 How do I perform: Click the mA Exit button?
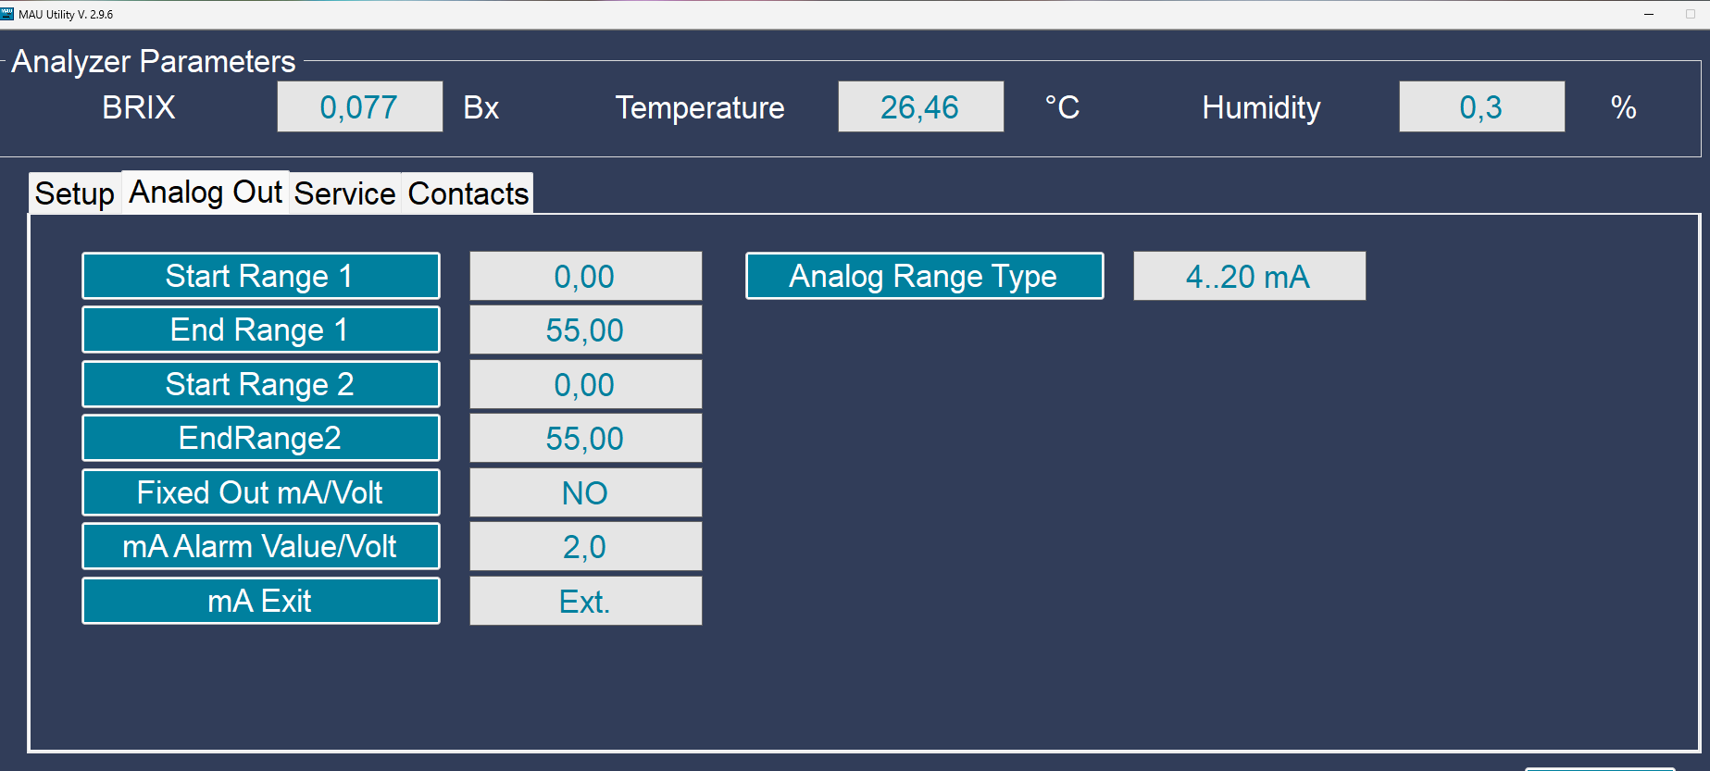point(261,601)
